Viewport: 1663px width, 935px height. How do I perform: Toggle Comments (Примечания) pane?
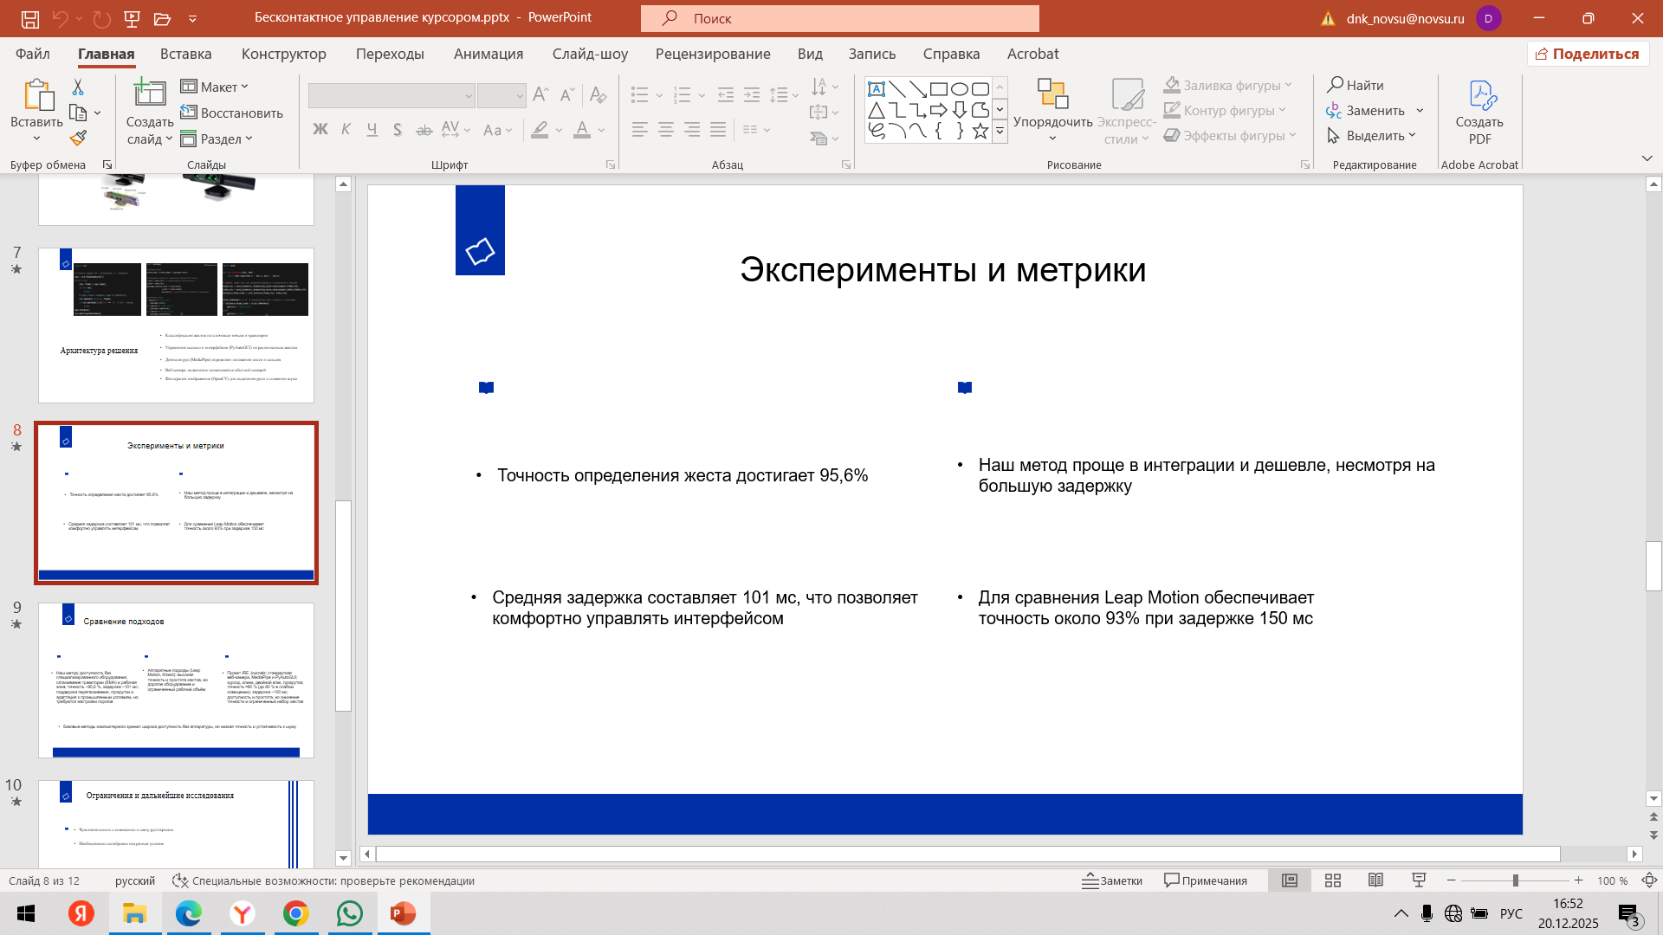click(x=1205, y=880)
